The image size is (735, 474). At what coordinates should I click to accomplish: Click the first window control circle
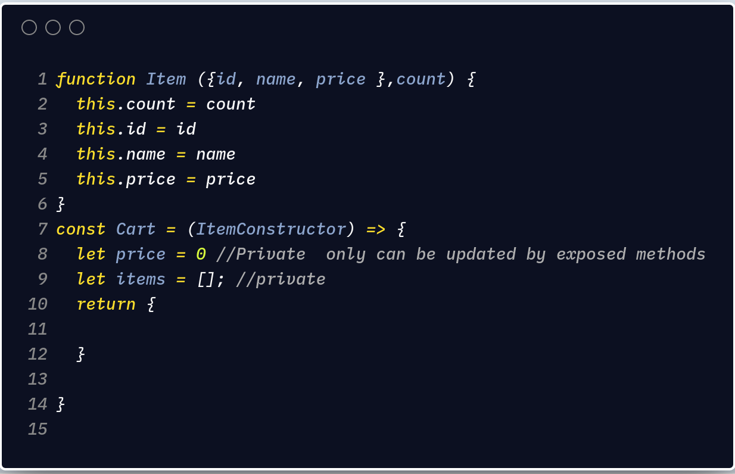pos(29,27)
